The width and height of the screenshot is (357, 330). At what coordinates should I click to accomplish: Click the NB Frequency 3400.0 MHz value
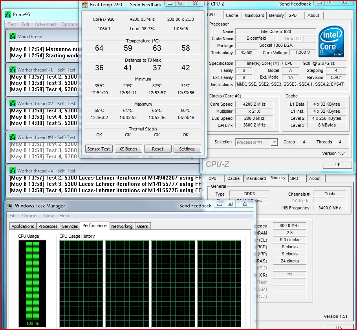330,208
